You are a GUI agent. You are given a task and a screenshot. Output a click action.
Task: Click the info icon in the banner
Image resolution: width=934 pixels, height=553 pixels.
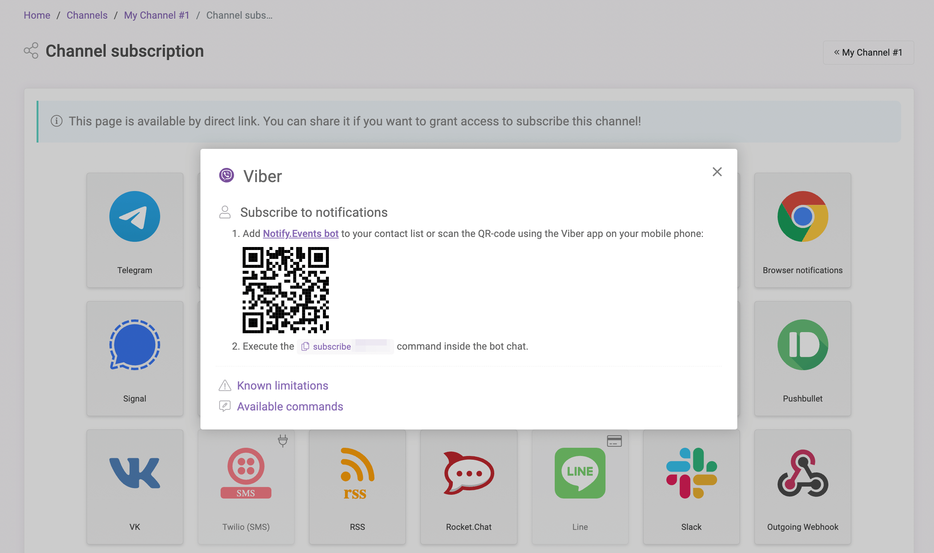click(56, 121)
